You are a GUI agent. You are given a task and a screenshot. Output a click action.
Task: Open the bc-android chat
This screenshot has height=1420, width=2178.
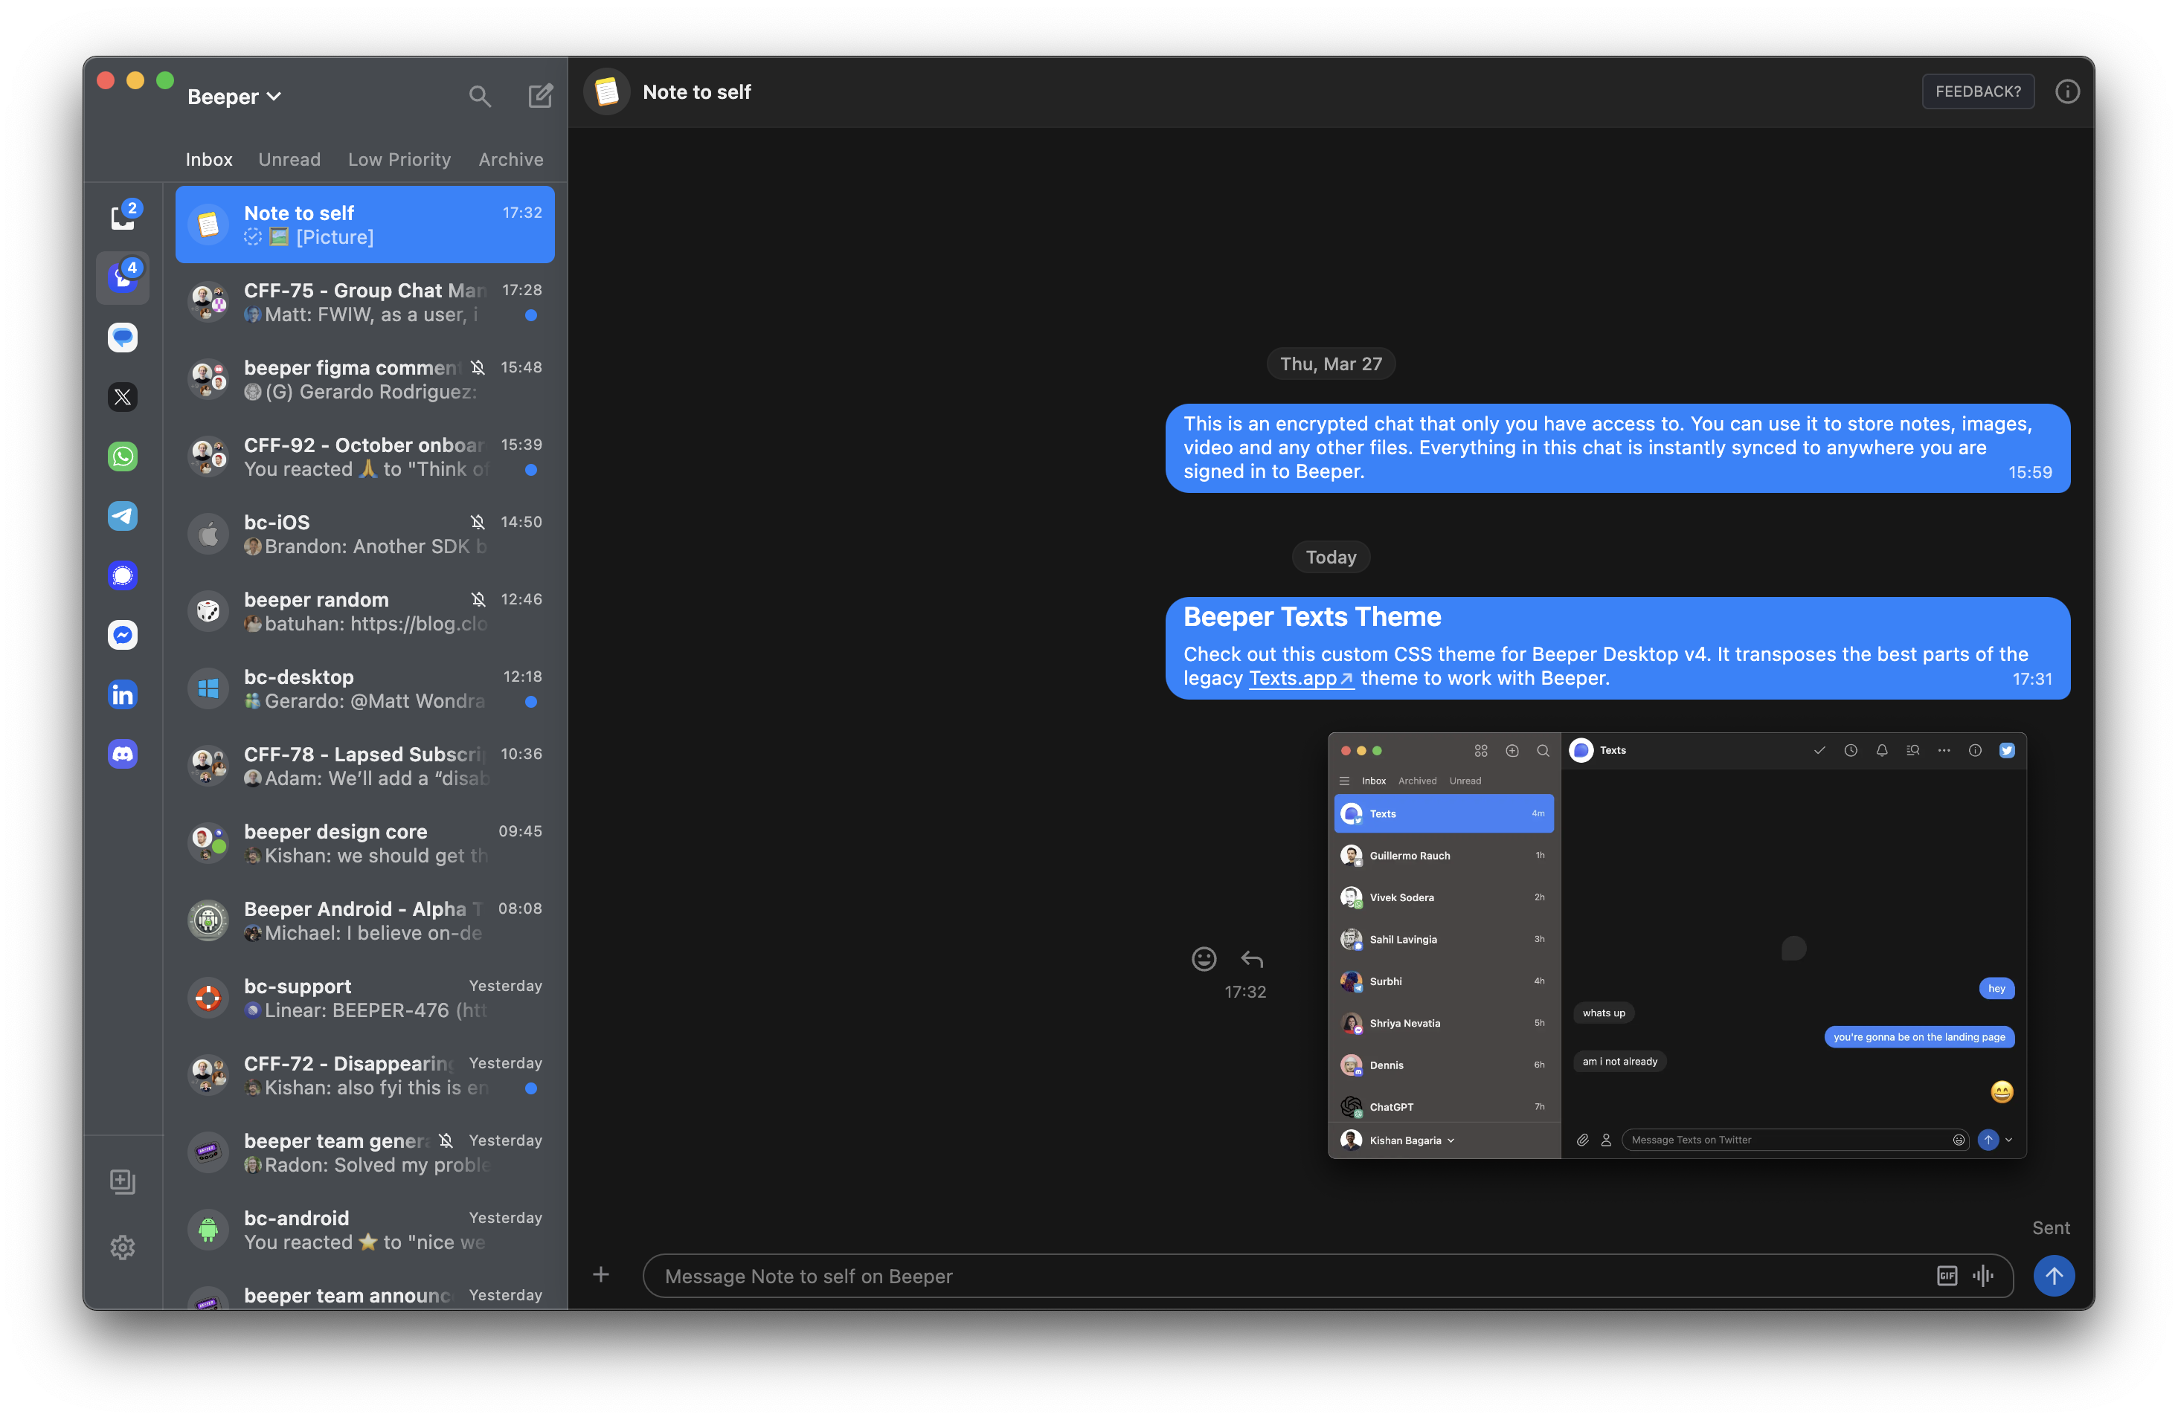[364, 1229]
